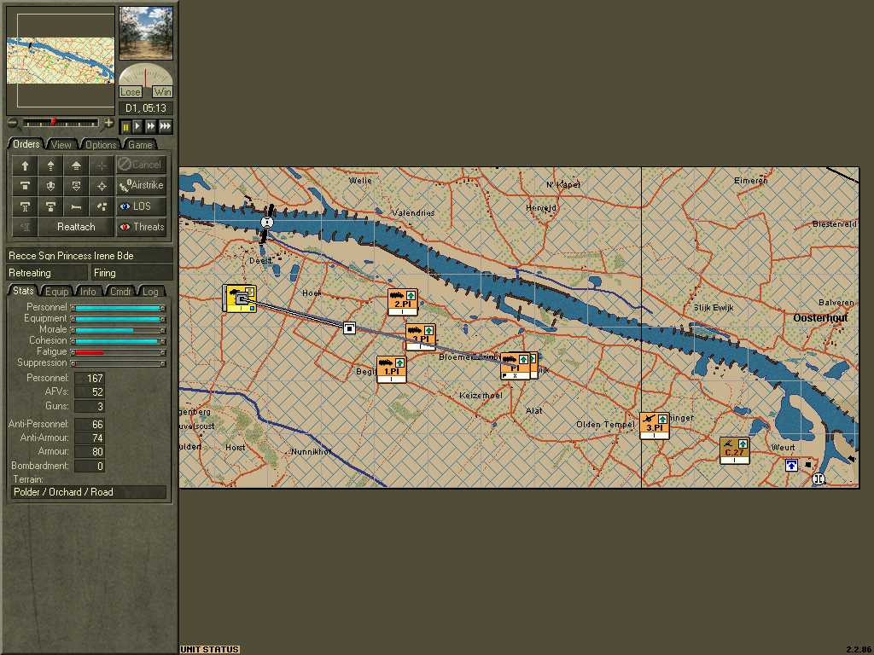Viewport: 874px width, 655px height.
Task: Select the Attack order double-arrow icon
Action: [x=76, y=165]
